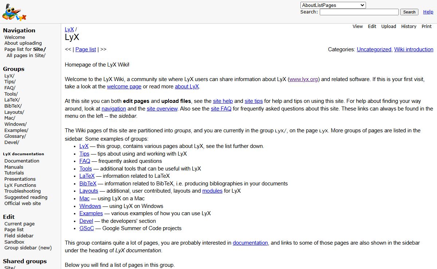Image resolution: width=437 pixels, height=269 pixels.
Task: Choose the Print page action
Action: point(426,27)
